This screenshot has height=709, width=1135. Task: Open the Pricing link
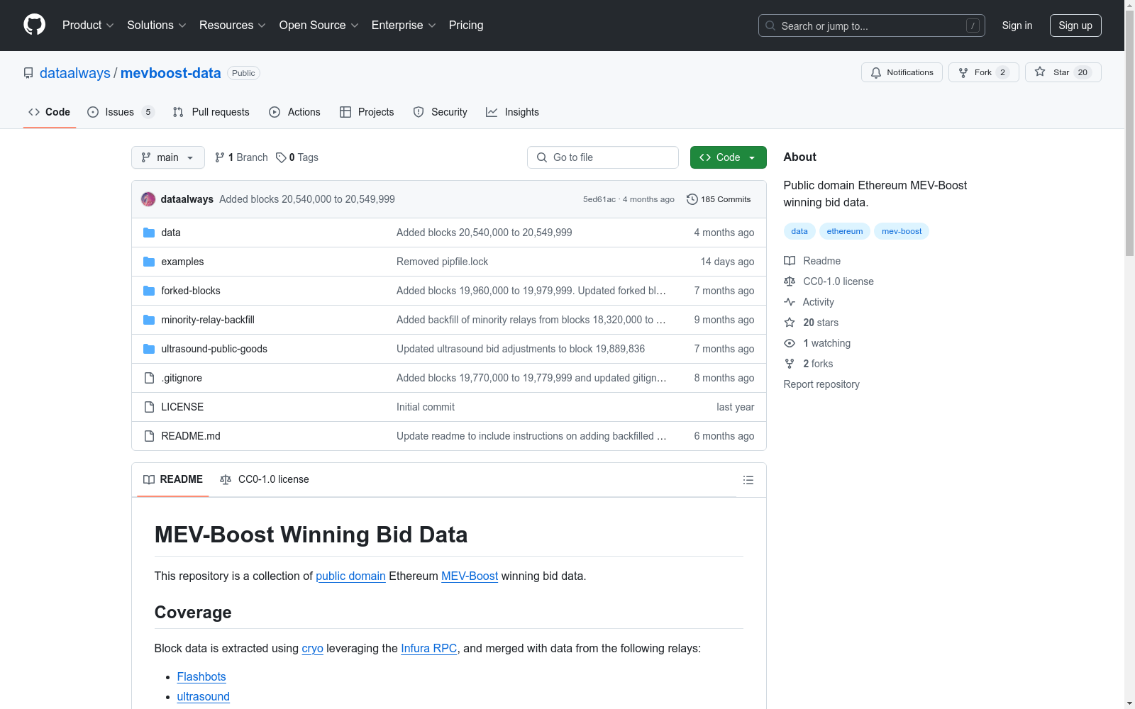point(466,26)
